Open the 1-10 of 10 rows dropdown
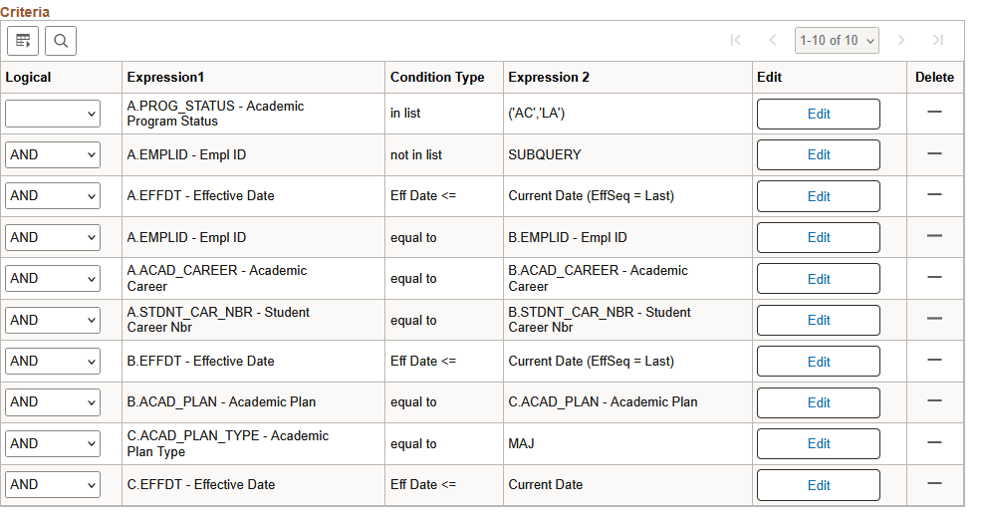981x515 pixels. coord(837,41)
